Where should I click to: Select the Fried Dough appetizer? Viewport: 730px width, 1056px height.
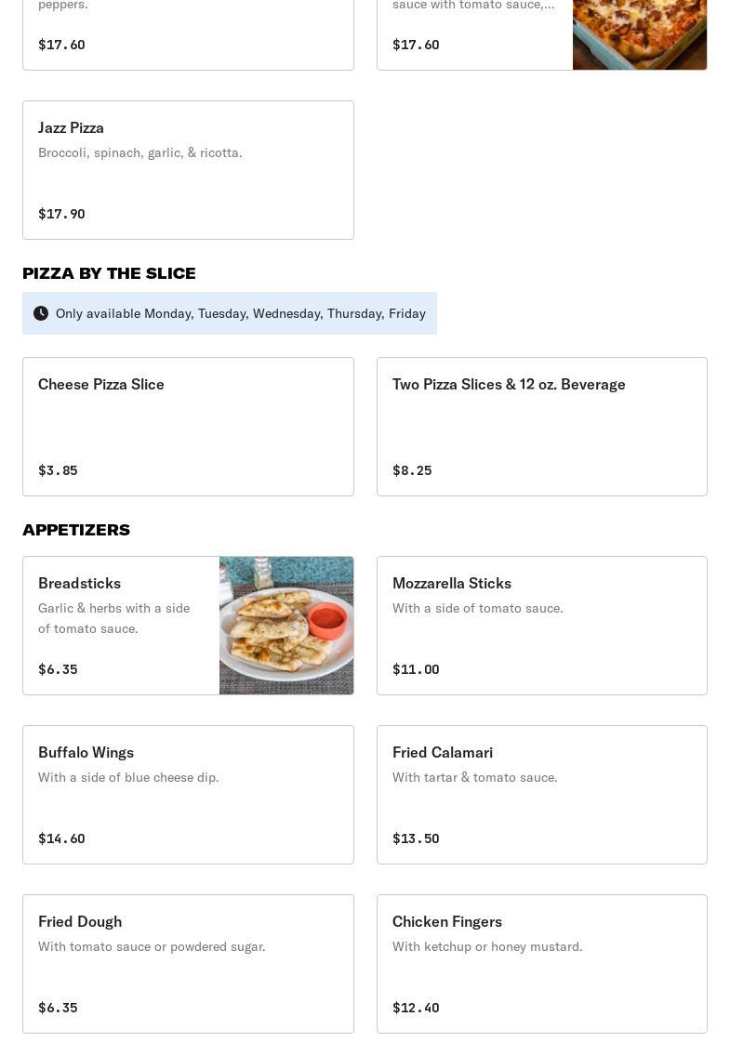coord(80,921)
